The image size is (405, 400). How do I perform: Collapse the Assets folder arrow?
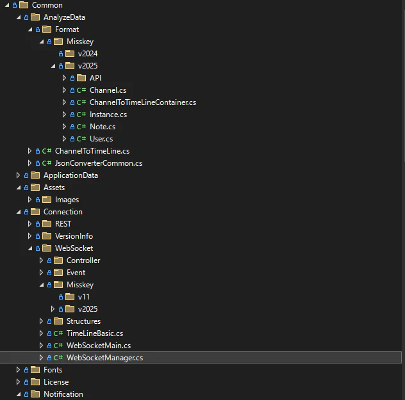point(19,188)
